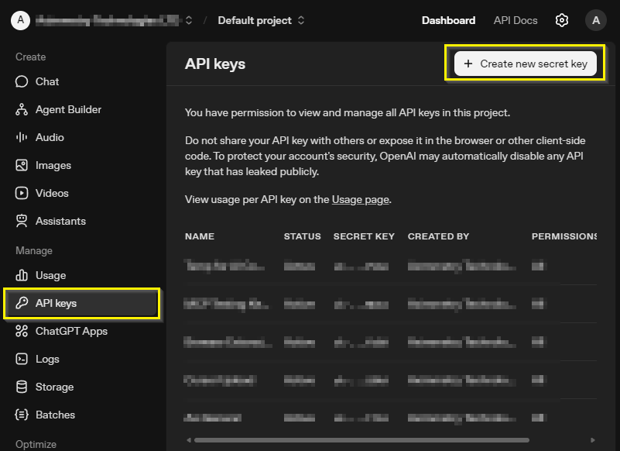Open the settings gear icon
This screenshot has width=620, height=451.
tap(562, 20)
